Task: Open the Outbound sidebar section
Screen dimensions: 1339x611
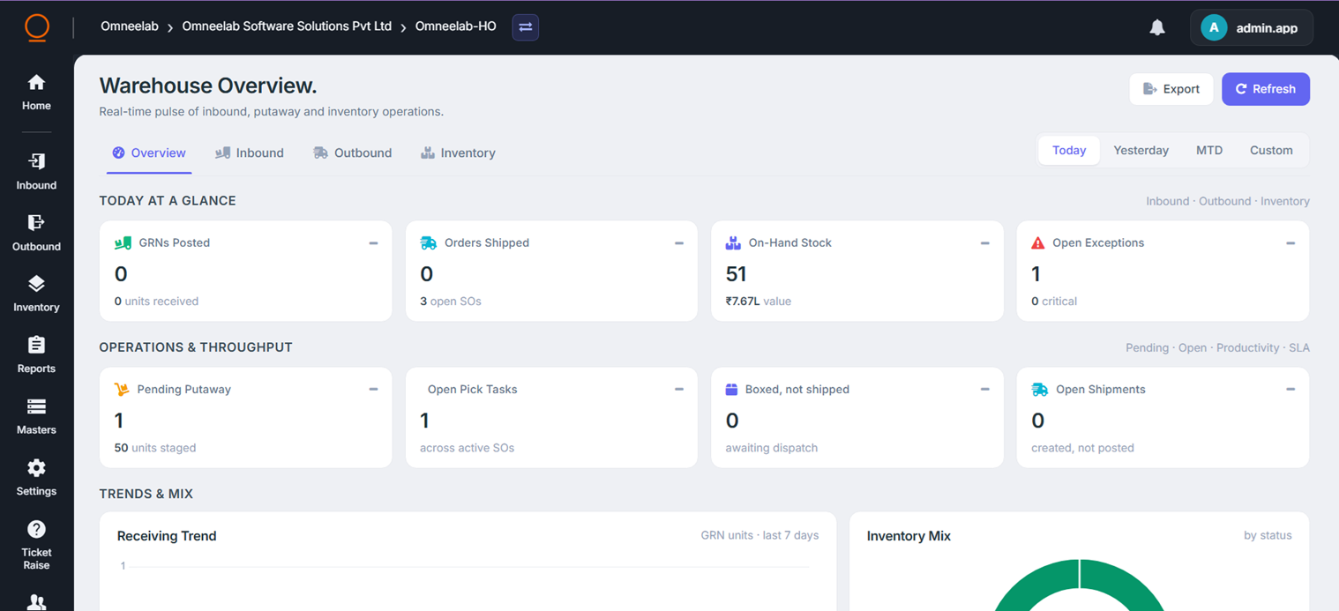Action: (36, 233)
